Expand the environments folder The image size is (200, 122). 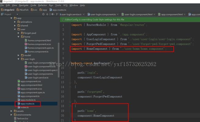click(11, 115)
